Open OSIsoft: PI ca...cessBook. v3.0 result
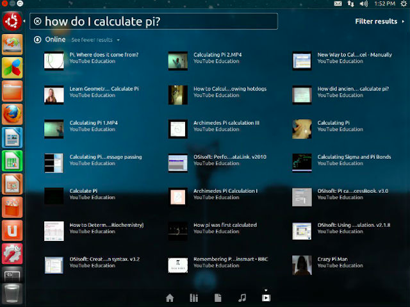This screenshot has width=410, height=307. coord(353,191)
